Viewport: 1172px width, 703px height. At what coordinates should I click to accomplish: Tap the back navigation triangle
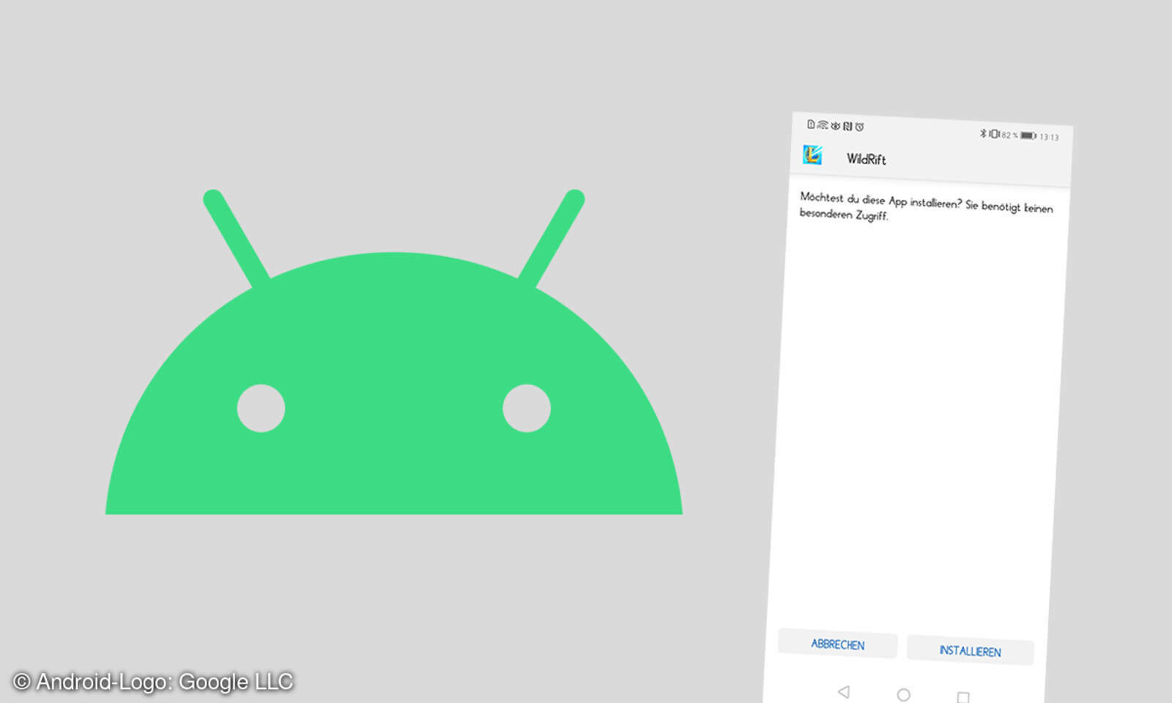coord(844,691)
